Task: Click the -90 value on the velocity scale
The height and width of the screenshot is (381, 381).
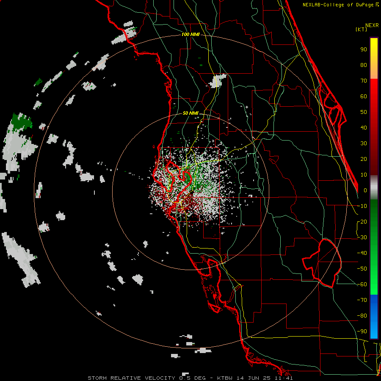Action: click(362, 331)
